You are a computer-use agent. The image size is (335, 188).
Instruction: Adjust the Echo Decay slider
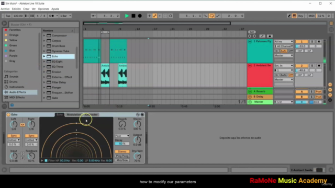(x=122, y=144)
